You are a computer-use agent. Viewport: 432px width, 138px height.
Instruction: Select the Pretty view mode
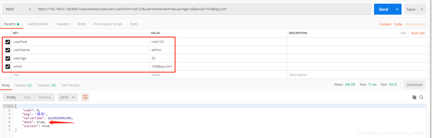click(x=11, y=97)
